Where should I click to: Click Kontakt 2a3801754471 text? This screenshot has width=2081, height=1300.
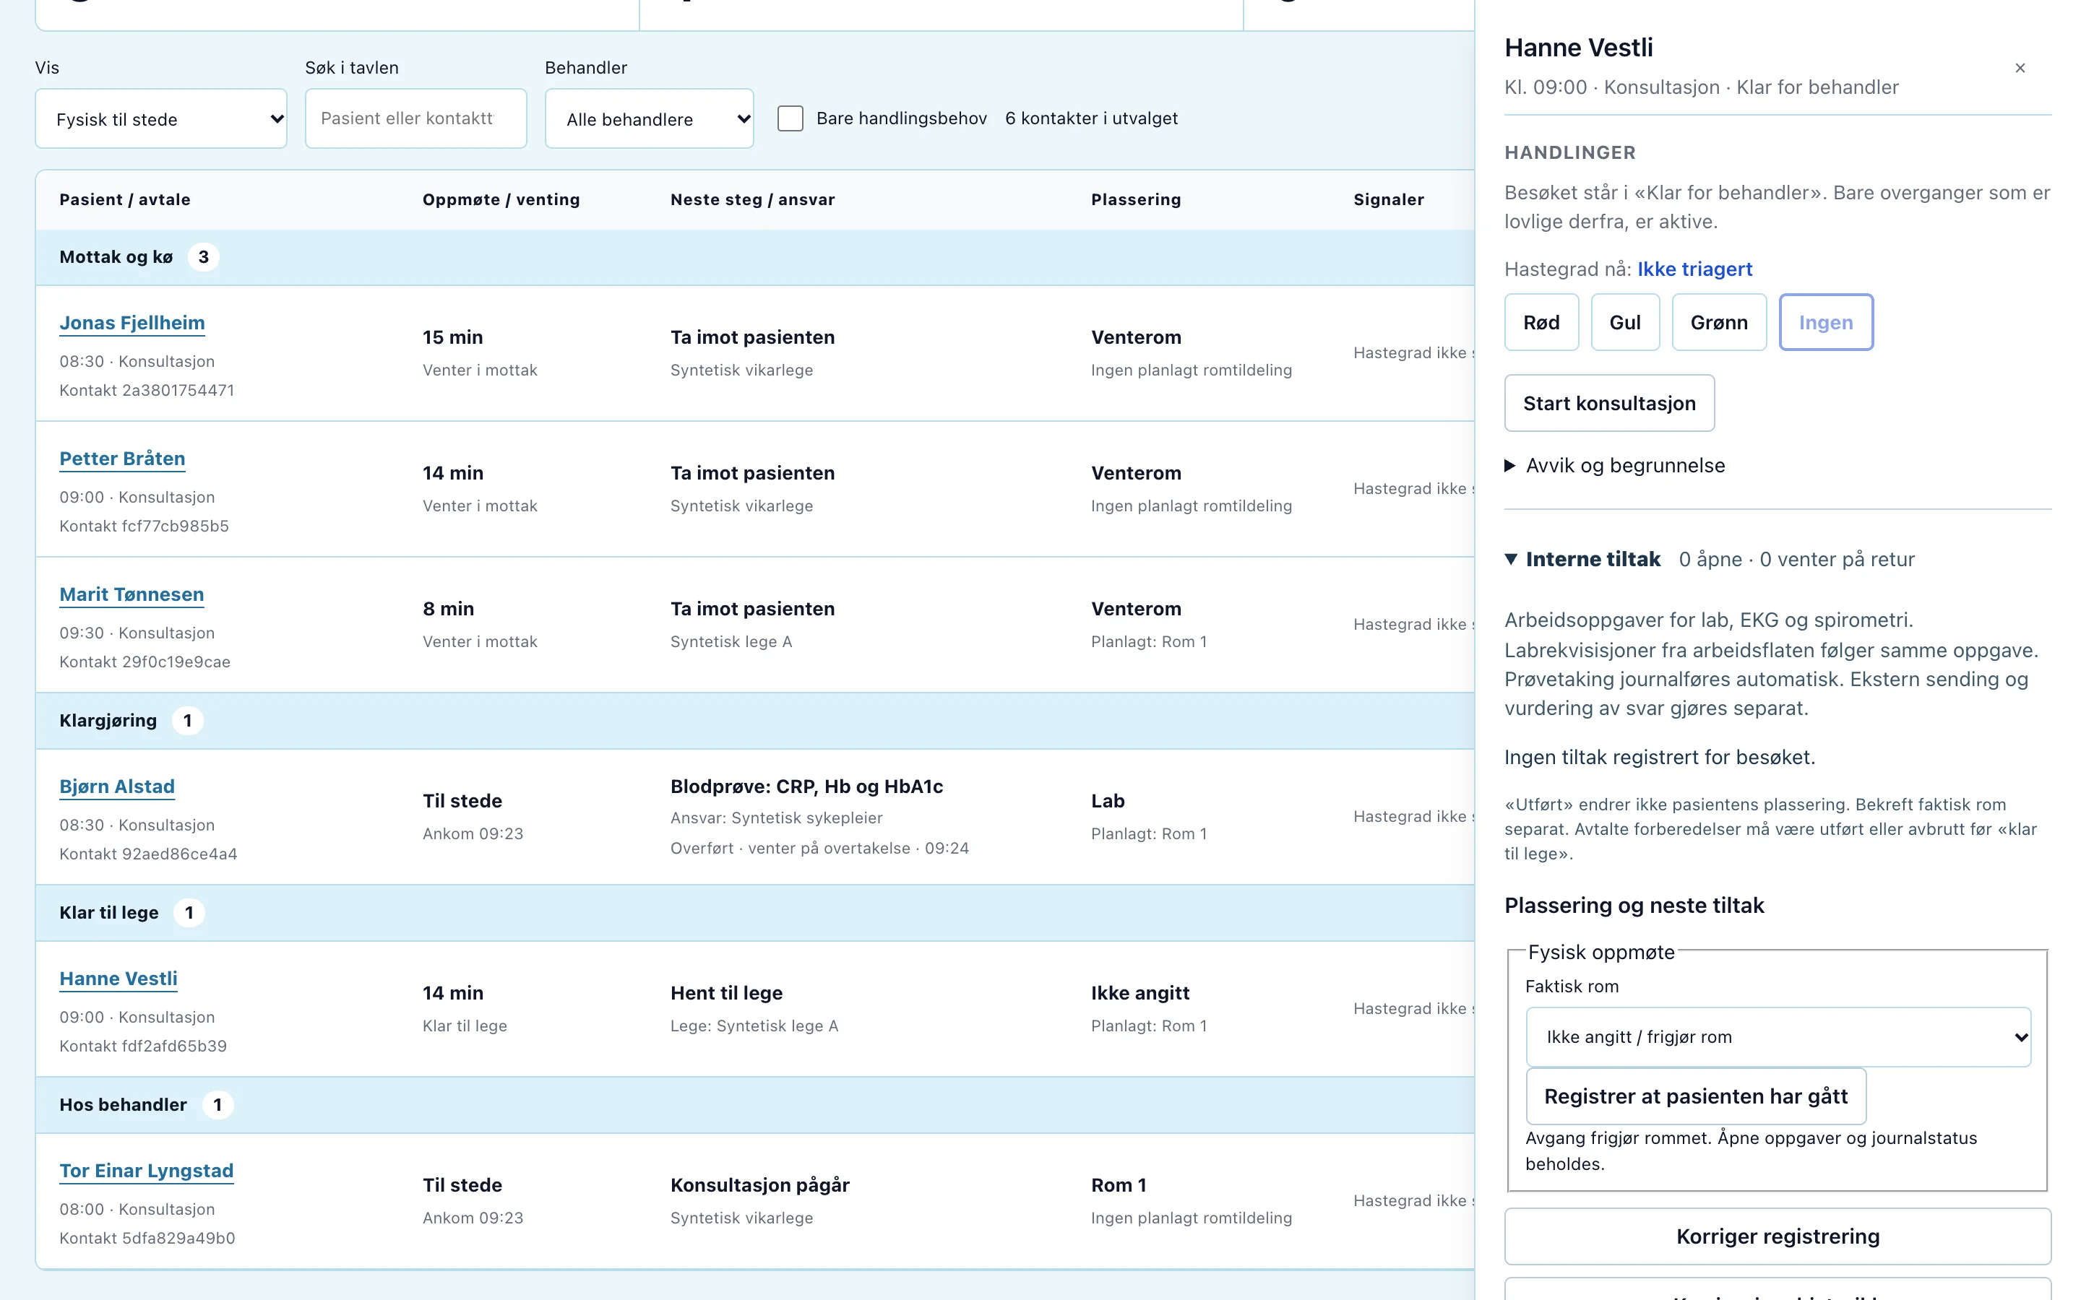pos(147,390)
